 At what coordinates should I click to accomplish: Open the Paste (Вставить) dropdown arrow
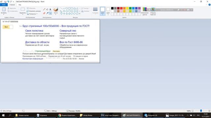(4, 14)
